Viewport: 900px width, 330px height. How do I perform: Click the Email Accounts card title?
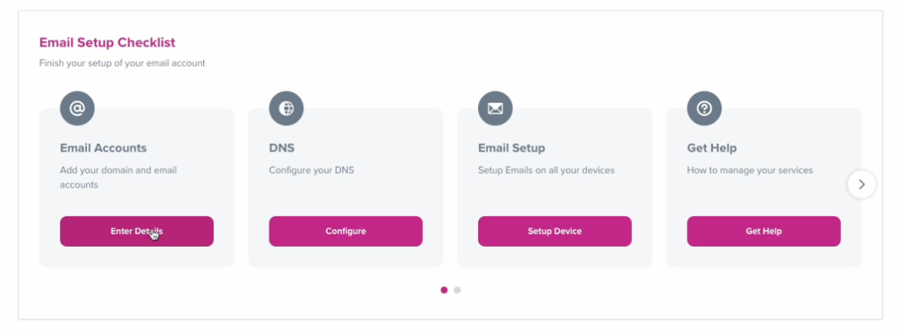point(104,147)
